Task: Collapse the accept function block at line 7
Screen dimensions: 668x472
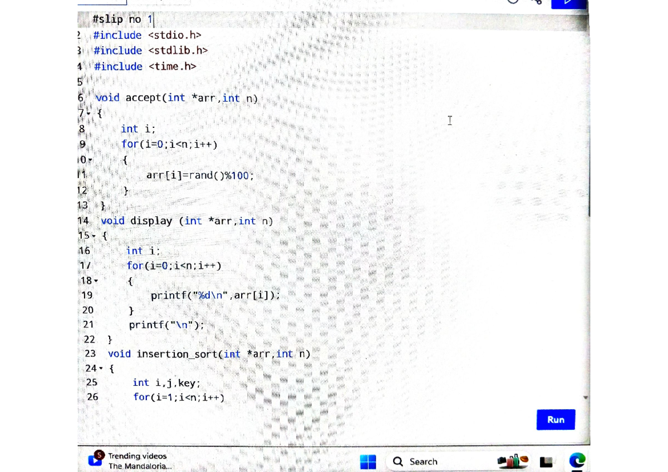Action: coord(90,113)
